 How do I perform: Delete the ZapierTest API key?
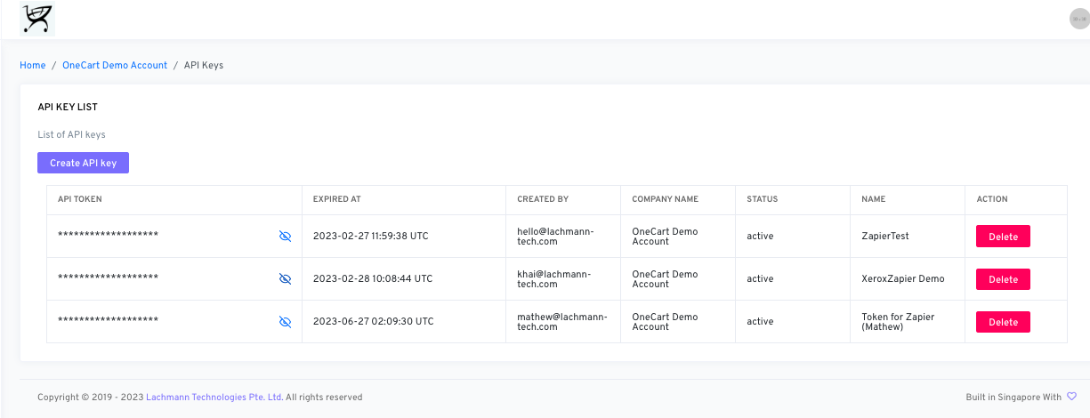[x=1003, y=237]
